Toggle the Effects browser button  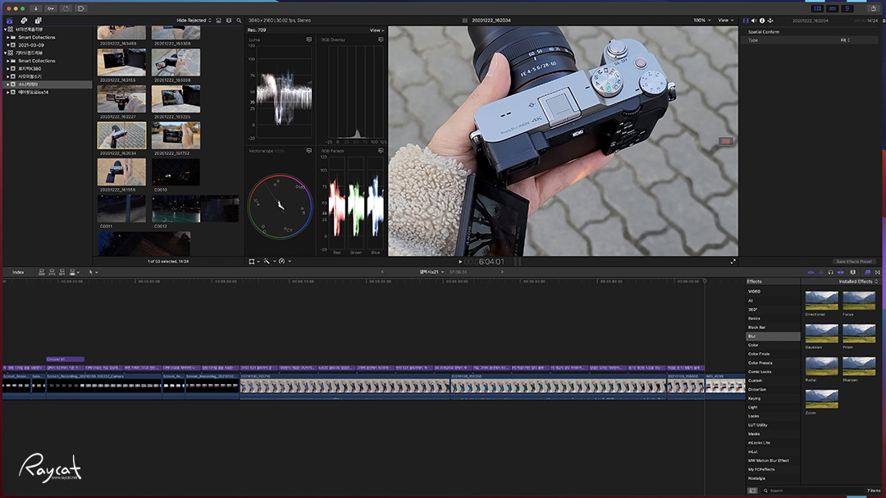(867, 272)
